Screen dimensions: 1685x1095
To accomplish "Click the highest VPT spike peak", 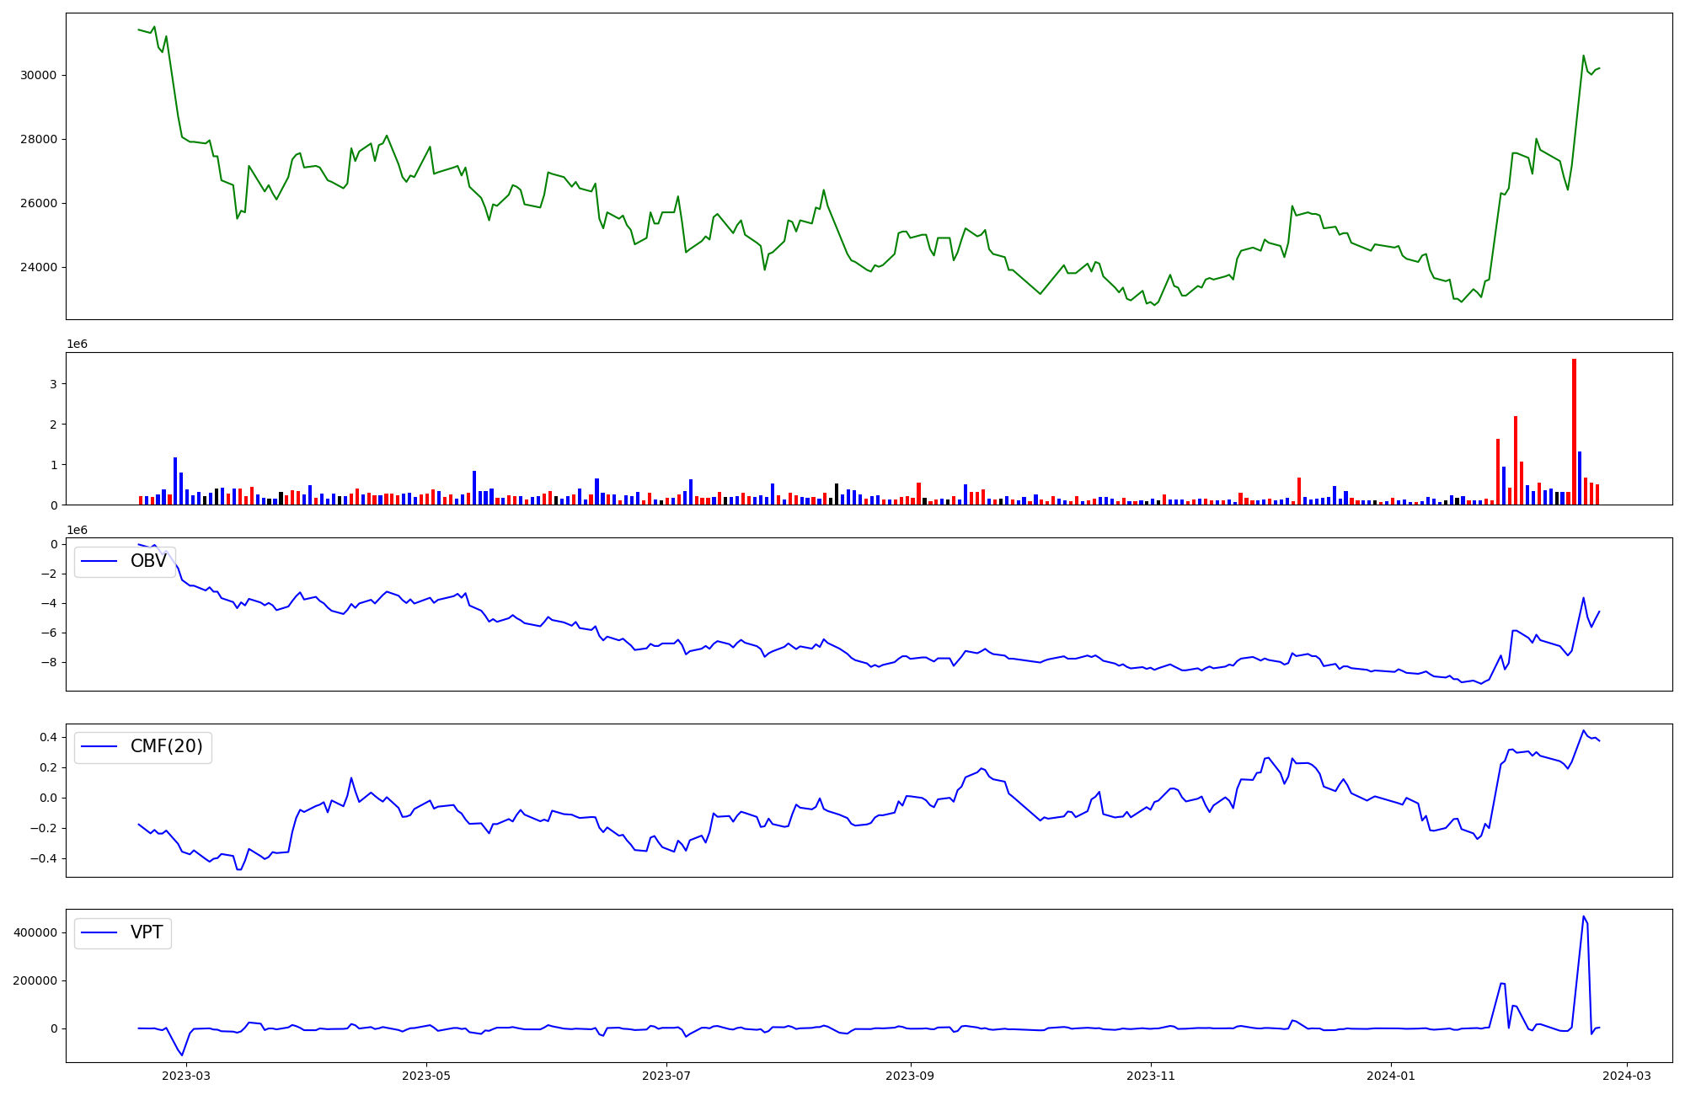I will pyautogui.click(x=1583, y=917).
